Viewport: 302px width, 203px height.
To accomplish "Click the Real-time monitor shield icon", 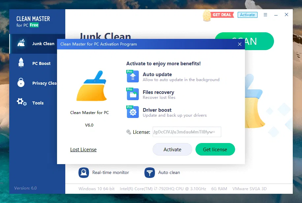I will tap(84, 172).
